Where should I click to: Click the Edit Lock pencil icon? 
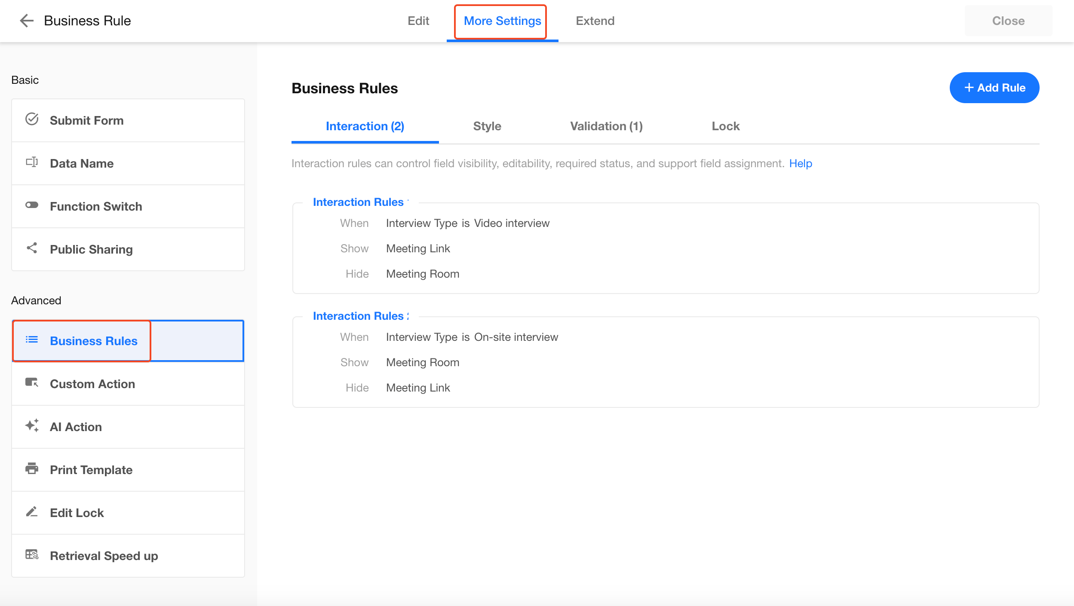tap(32, 512)
